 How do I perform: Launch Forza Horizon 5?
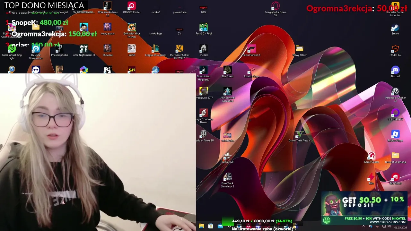pos(251,51)
